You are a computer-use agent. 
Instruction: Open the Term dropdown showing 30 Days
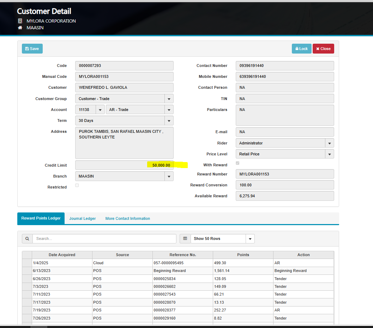169,120
